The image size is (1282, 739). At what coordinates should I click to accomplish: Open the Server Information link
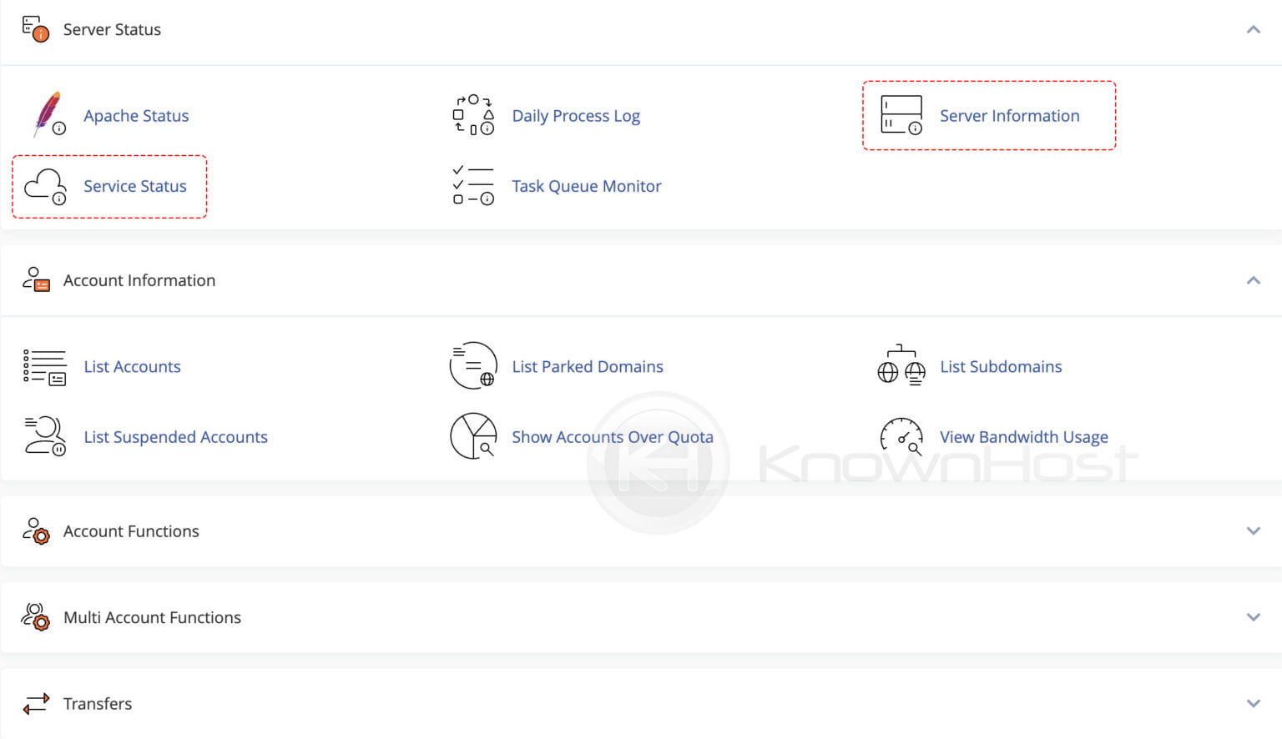point(1009,115)
